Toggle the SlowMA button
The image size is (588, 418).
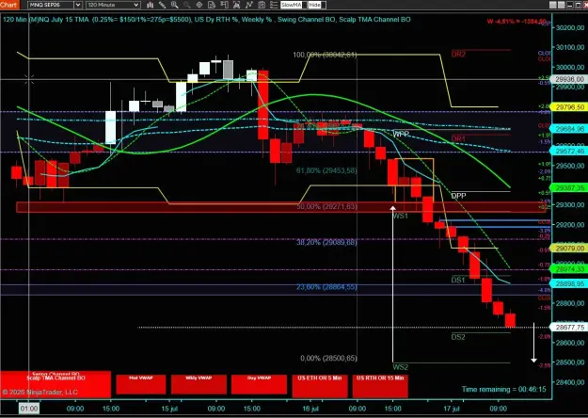(x=294, y=5)
